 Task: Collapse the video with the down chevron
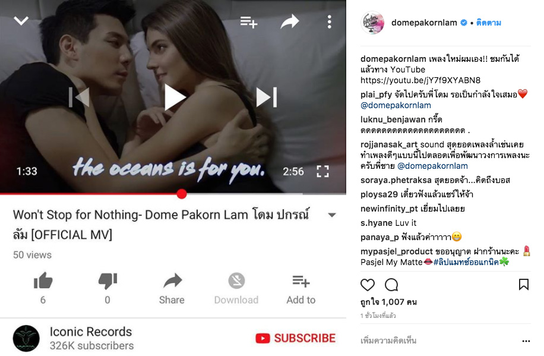click(x=21, y=21)
